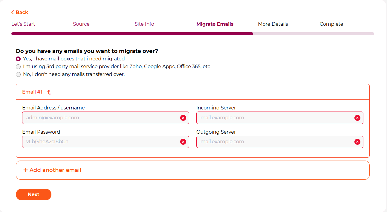Image resolution: width=387 pixels, height=212 pixels.
Task: Open the Source step
Action: click(x=81, y=24)
